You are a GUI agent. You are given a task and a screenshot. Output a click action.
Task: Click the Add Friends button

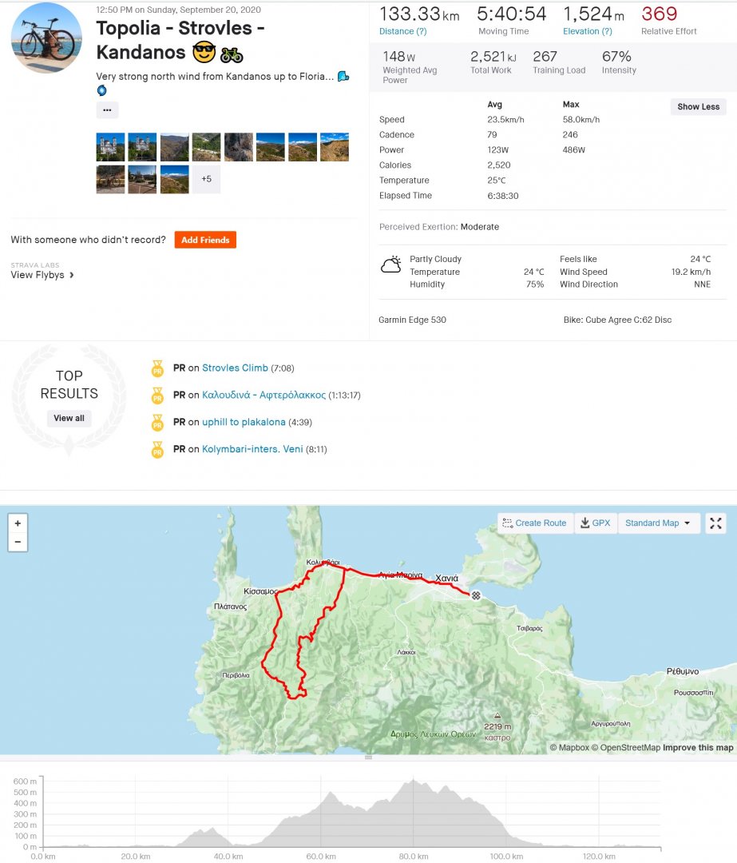coord(205,240)
